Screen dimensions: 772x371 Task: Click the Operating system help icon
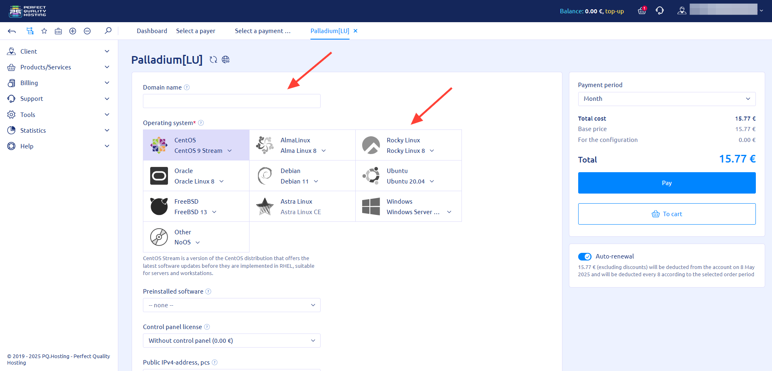[201, 123]
